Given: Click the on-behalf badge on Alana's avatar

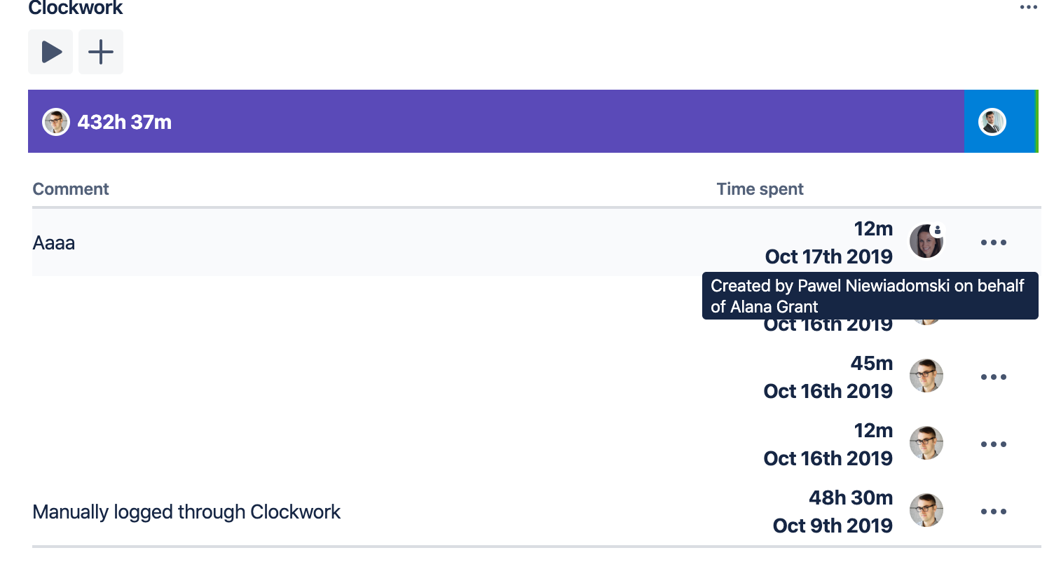Looking at the screenshot, I should 938,230.
